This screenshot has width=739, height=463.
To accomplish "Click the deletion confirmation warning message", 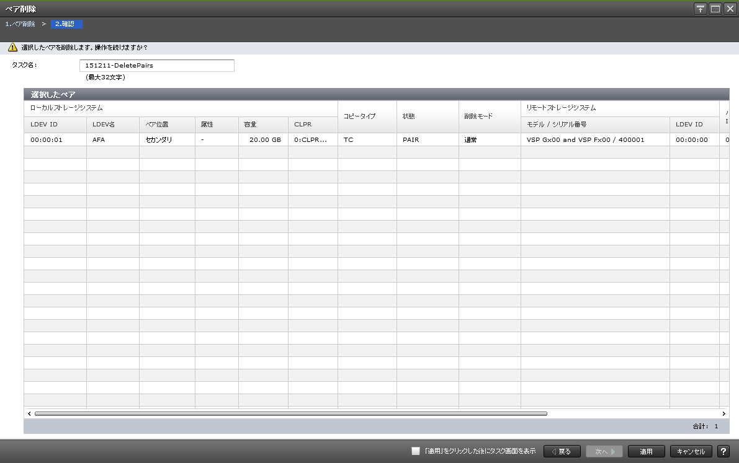I will click(84, 48).
